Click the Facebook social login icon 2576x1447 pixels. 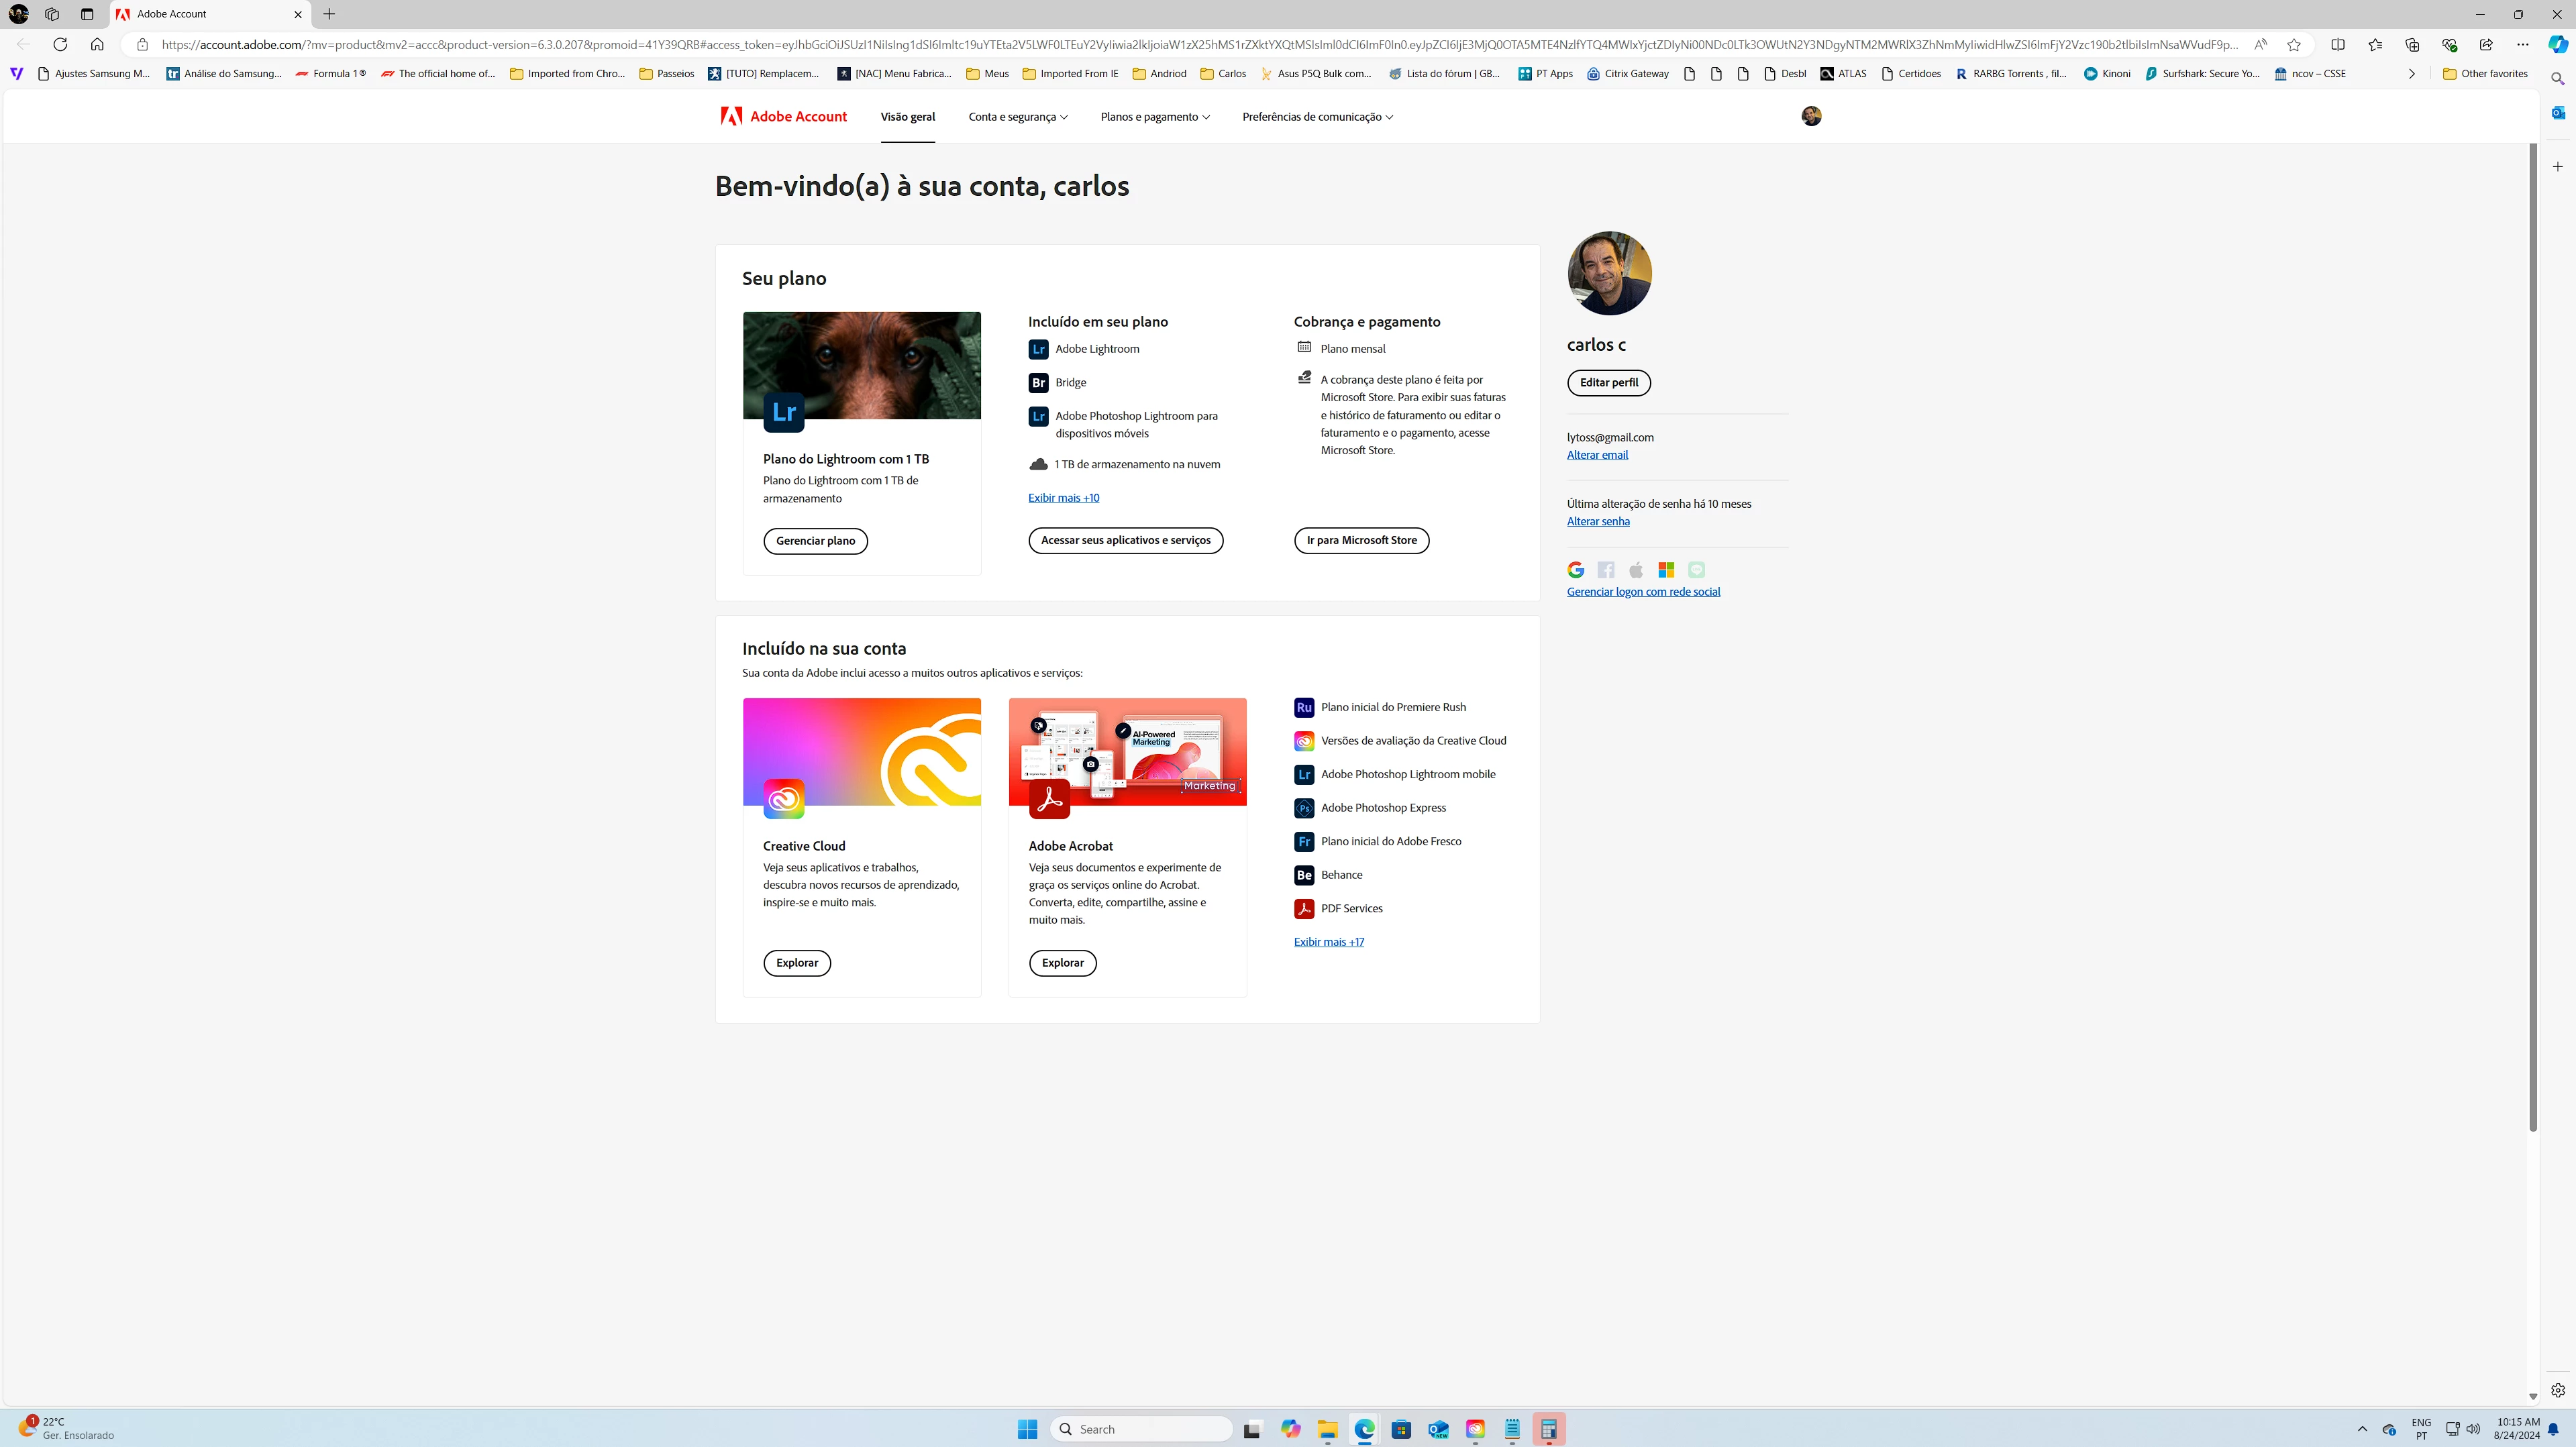click(x=1606, y=570)
